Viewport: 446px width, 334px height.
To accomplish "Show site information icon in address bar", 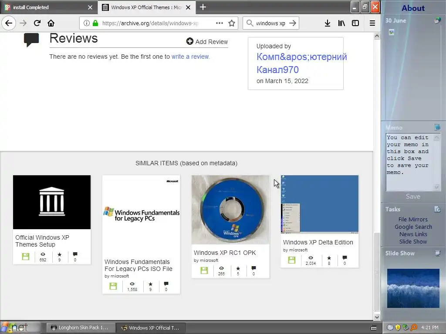I will pyautogui.click(x=87, y=23).
